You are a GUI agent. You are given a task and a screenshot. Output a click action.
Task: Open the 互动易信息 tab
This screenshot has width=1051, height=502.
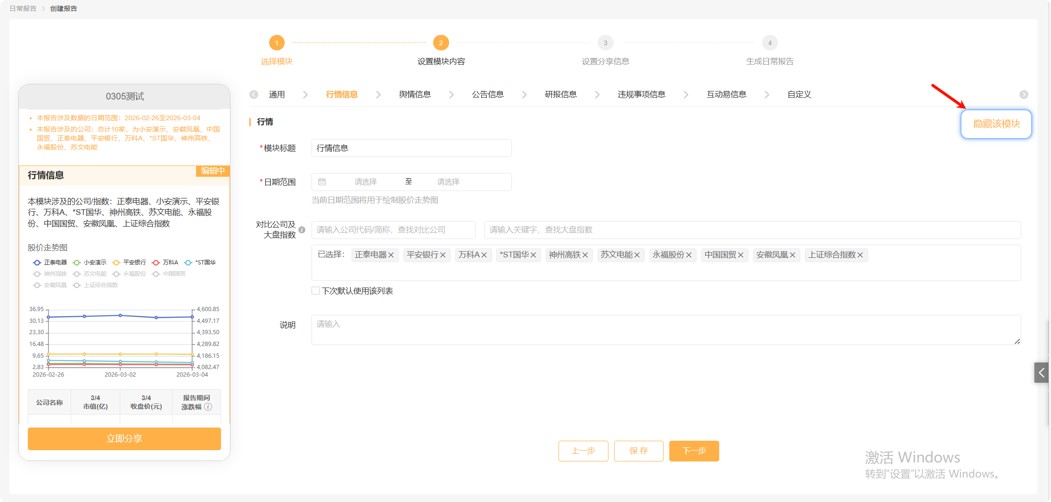(x=726, y=95)
